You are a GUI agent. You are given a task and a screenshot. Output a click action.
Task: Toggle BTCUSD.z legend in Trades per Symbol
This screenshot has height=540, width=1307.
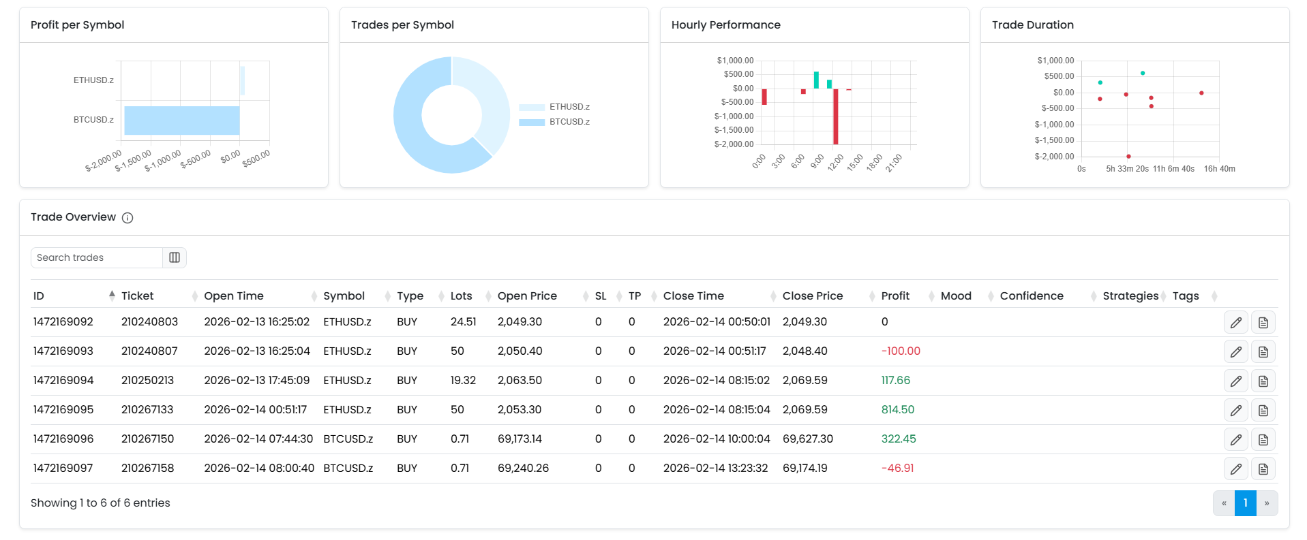point(554,122)
